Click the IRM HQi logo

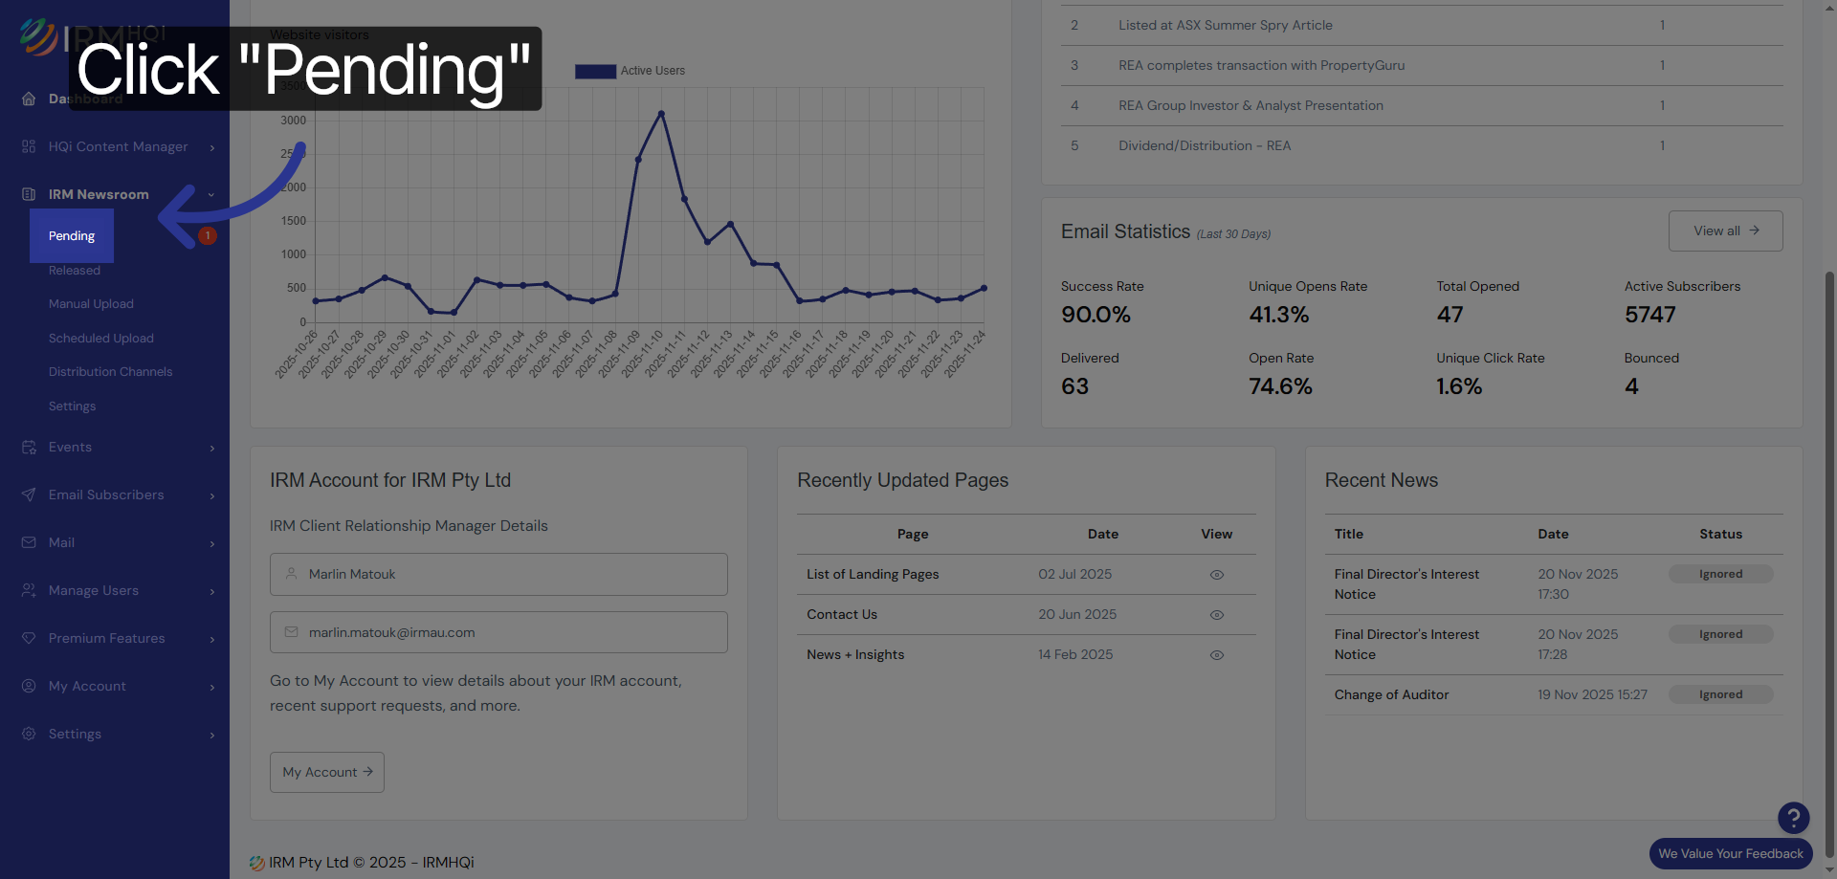click(x=91, y=37)
